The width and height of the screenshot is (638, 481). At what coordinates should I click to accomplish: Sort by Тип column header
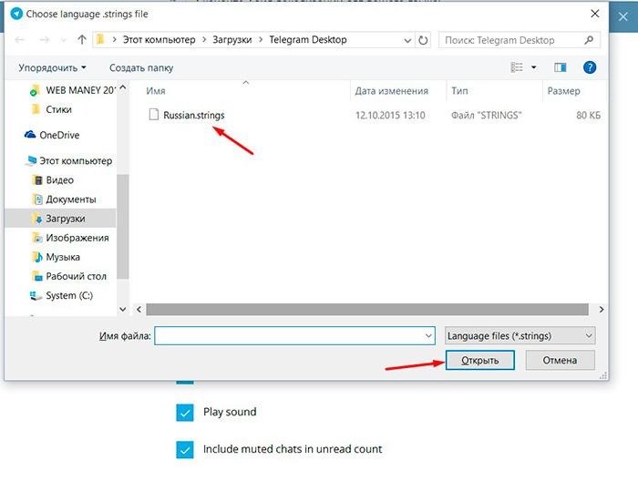pos(459,91)
